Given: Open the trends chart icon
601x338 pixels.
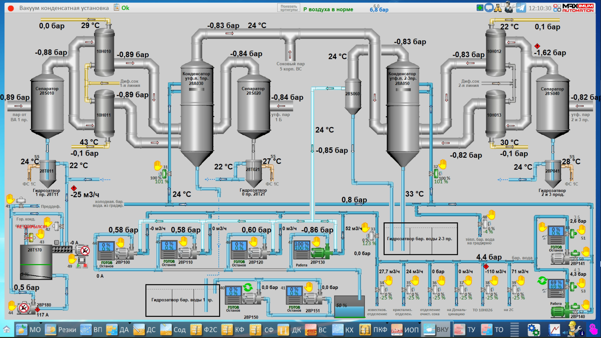Looking at the screenshot, I should tap(555, 330).
